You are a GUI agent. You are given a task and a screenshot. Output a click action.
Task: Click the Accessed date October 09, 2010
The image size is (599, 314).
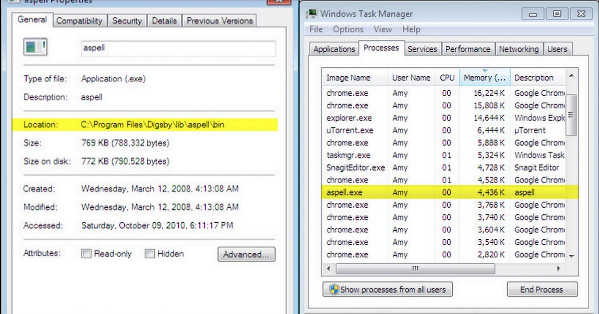[x=157, y=225]
